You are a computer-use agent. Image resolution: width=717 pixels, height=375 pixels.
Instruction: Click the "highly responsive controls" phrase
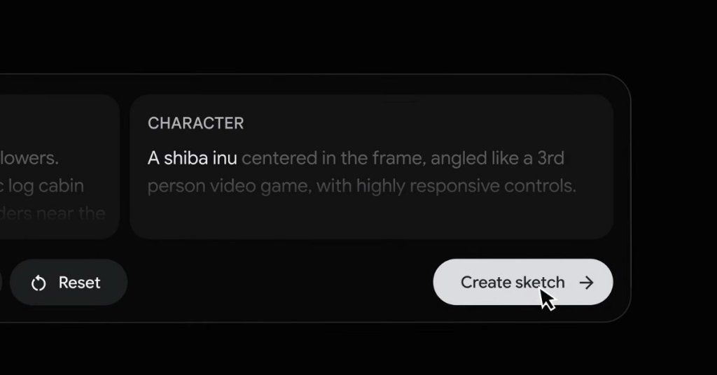coord(466,186)
